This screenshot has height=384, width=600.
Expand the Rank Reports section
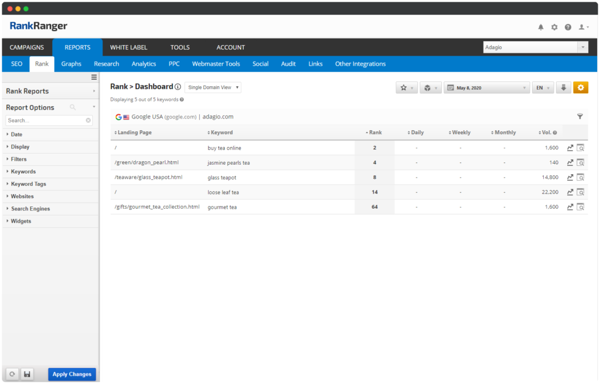(50, 91)
